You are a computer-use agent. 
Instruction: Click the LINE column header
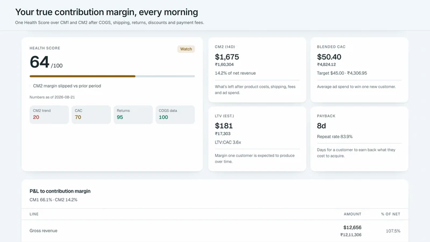(34, 214)
